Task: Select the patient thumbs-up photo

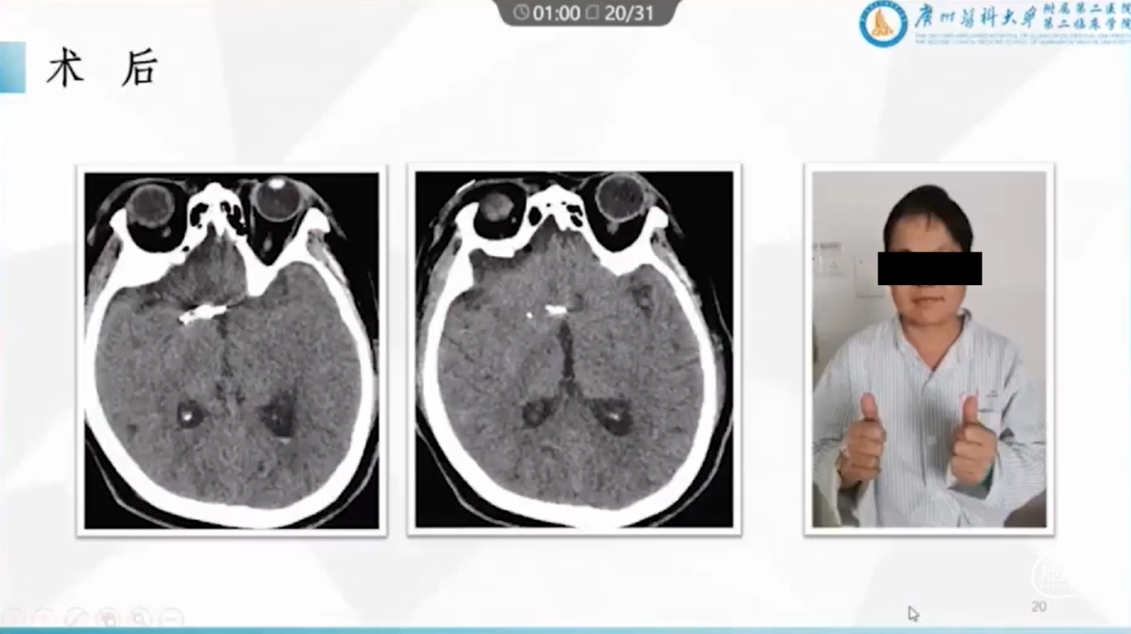Action: pyautogui.click(x=929, y=350)
